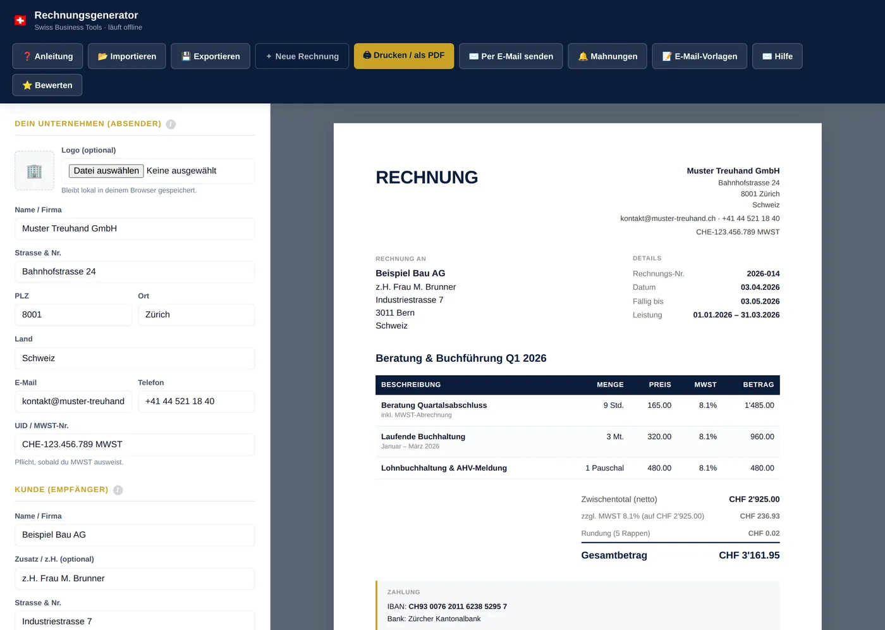The image size is (885, 630).
Task: Click the PLZ field showing 8001
Action: tap(73, 315)
